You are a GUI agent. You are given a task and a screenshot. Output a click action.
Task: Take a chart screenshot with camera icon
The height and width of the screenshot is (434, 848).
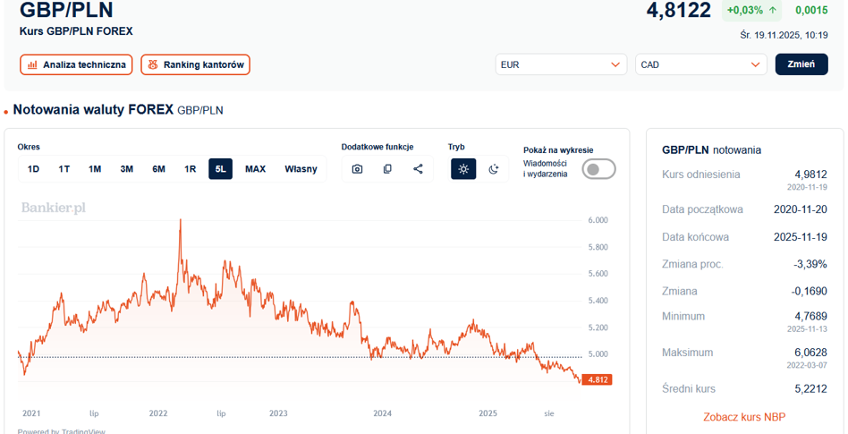pos(357,169)
